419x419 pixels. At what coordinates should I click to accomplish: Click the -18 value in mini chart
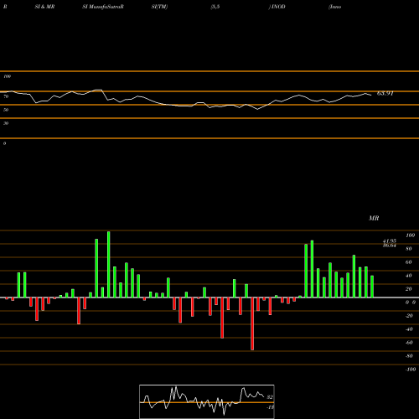tap(270, 407)
